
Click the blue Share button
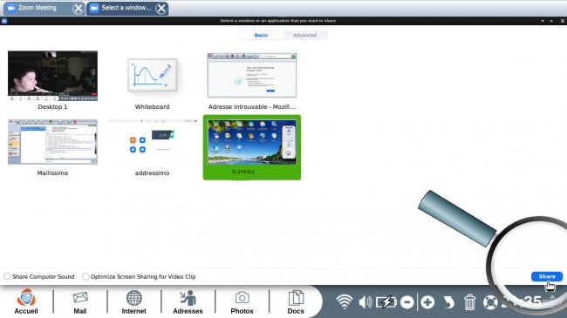coord(547,276)
